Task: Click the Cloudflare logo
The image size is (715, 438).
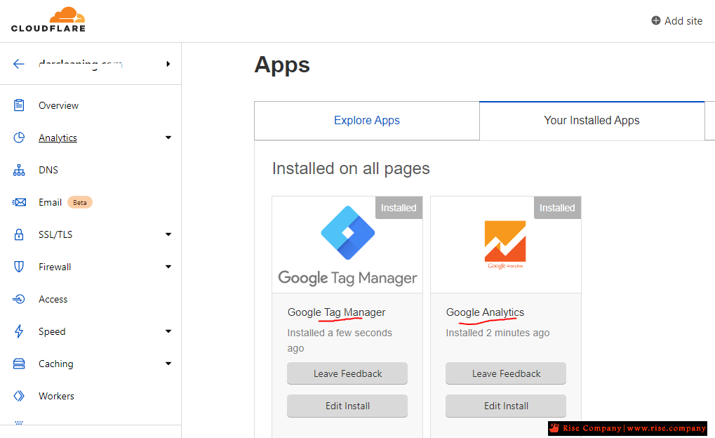Action: pyautogui.click(x=48, y=20)
